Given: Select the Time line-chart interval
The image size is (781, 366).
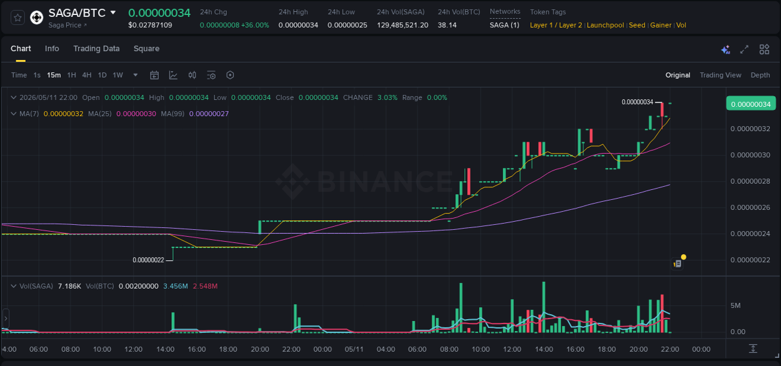Looking at the screenshot, I should click(19, 75).
